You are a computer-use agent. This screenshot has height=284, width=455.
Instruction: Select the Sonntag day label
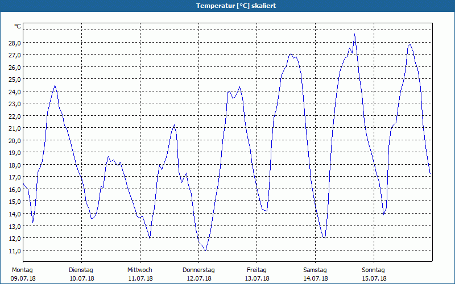click(x=374, y=270)
